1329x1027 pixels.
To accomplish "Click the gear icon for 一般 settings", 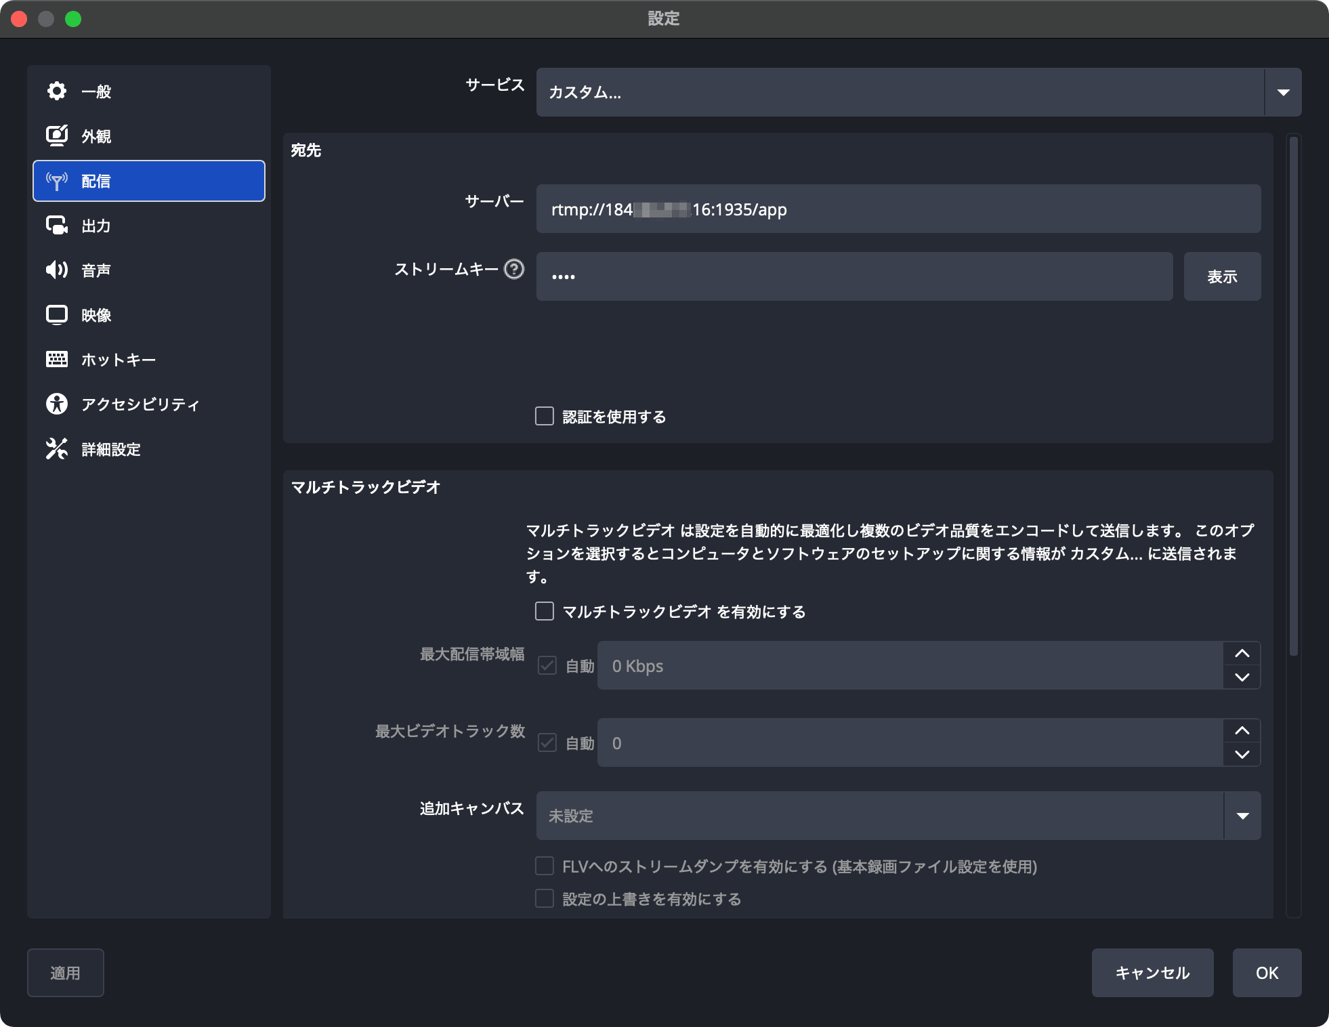I will pyautogui.click(x=57, y=91).
